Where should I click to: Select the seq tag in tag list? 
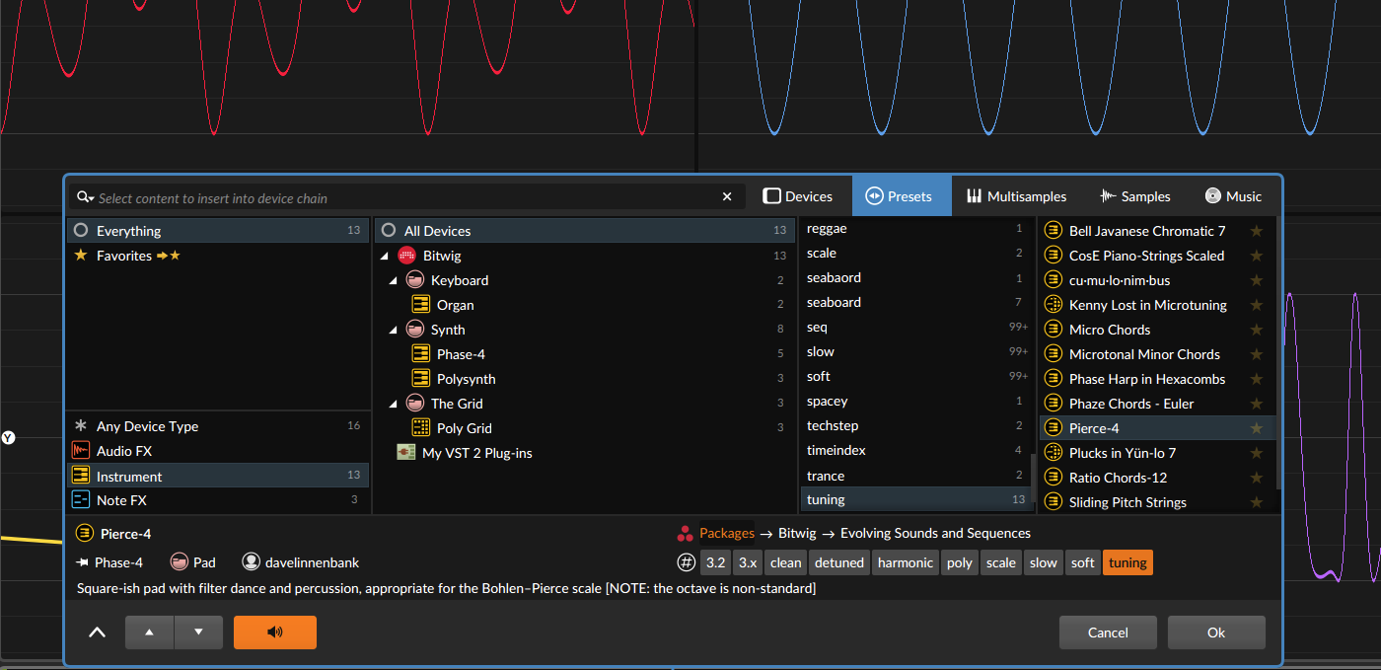(x=915, y=327)
